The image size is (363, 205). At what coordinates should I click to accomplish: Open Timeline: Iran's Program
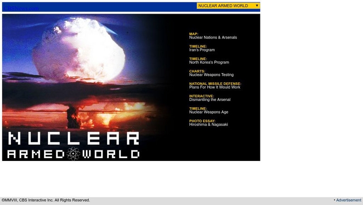[202, 48]
